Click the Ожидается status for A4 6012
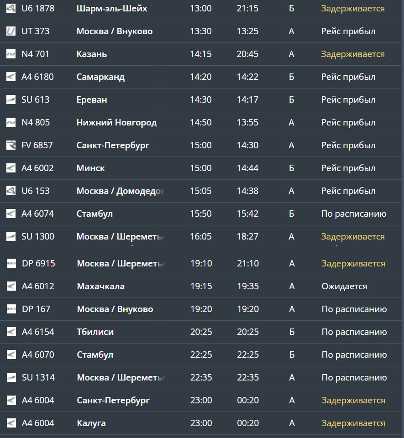The width and height of the screenshot is (404, 438). pos(344,287)
